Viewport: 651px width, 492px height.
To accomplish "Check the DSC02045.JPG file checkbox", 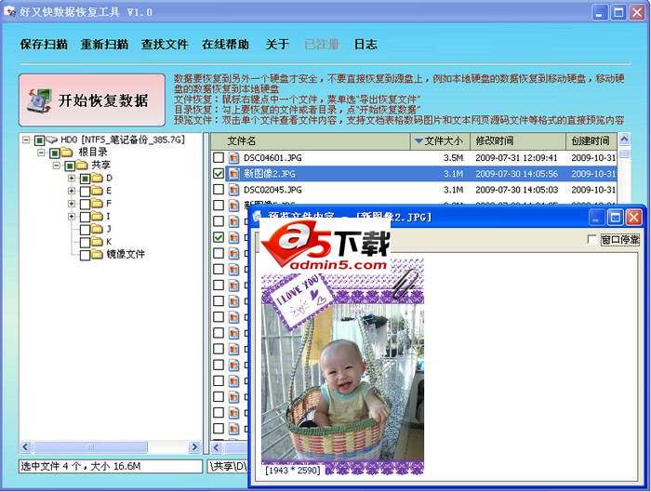I will point(219,190).
